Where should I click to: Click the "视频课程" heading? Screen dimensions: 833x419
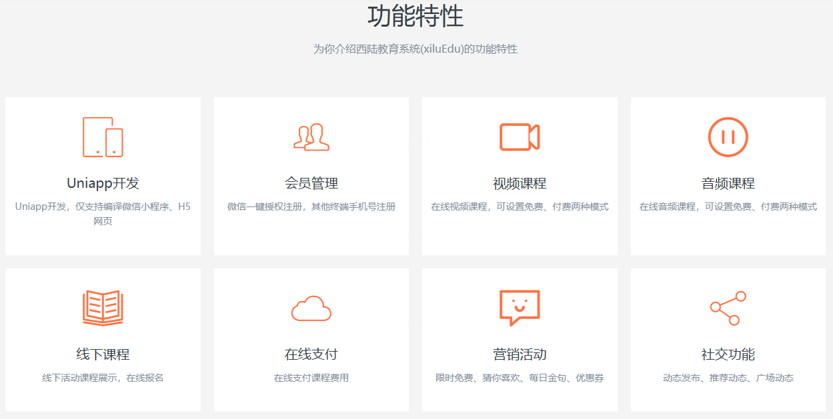point(520,183)
